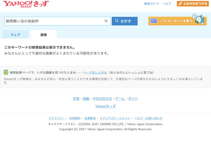Open the ソフトキーボードを使う banner
The image size is (211, 153).
click(x=177, y=21)
